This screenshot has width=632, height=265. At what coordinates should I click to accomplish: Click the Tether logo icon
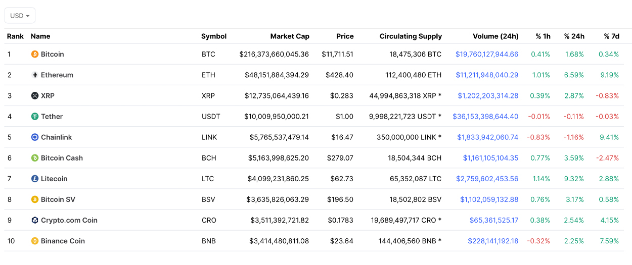(35, 117)
